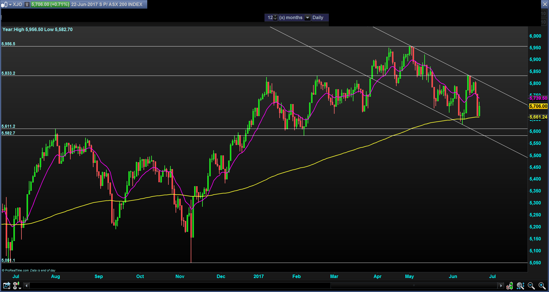Click the green 5,706.00 (+0.71%) price box

[50, 5]
